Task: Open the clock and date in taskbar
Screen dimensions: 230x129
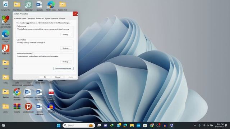Action: tap(219, 125)
